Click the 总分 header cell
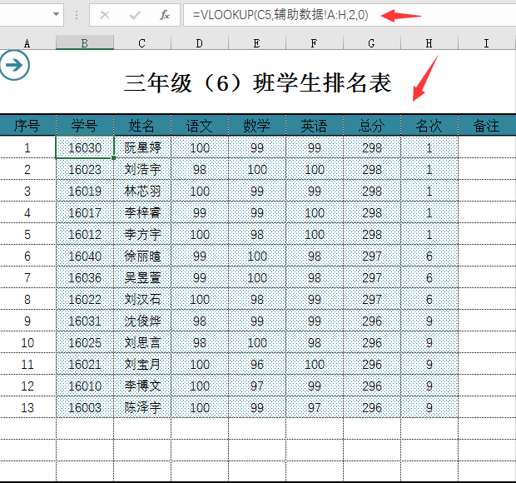516x483 pixels. [x=372, y=126]
